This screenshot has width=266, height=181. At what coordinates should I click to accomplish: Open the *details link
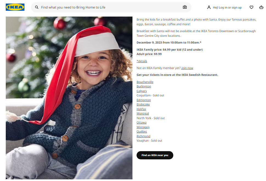coord(142,61)
